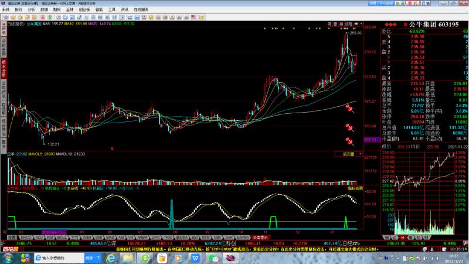
Task: Open the 工具 menu
Action: 112,9
